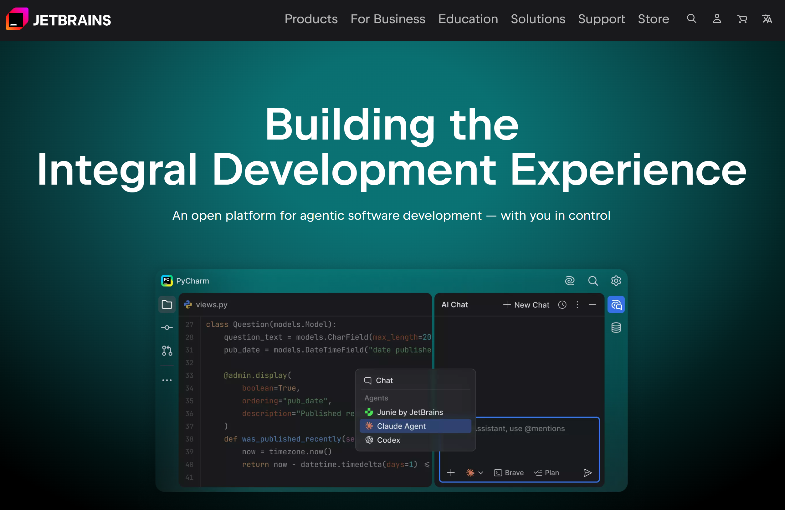Image resolution: width=785 pixels, height=510 pixels.
Task: Click the pub_date = models.DateTimeField line
Action: pyautogui.click(x=327, y=350)
